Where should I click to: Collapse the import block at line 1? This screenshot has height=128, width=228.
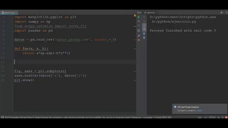tap(13, 17)
